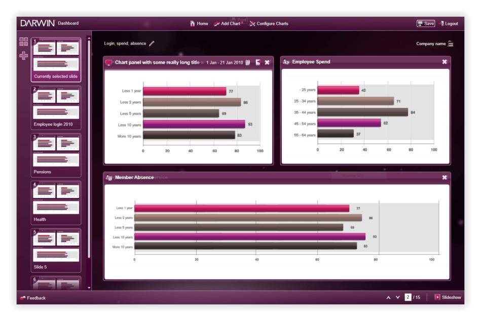
Task: Click the Feedback icon in the bottom bar
Action: point(22,298)
